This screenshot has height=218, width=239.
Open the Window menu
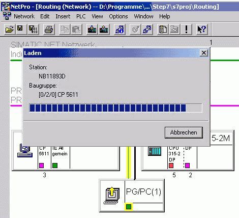[x=143, y=16]
